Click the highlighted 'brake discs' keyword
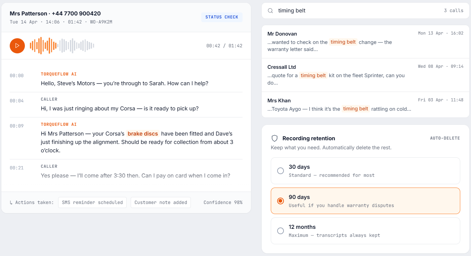The width and height of the screenshot is (471, 256). (x=143, y=134)
